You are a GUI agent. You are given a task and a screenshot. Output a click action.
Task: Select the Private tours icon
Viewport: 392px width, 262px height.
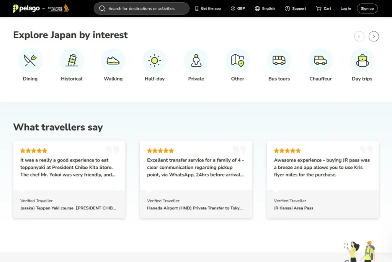[x=196, y=61]
